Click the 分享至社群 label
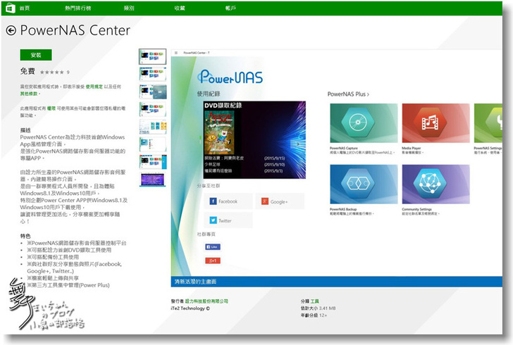The image size is (513, 345). 209,186
